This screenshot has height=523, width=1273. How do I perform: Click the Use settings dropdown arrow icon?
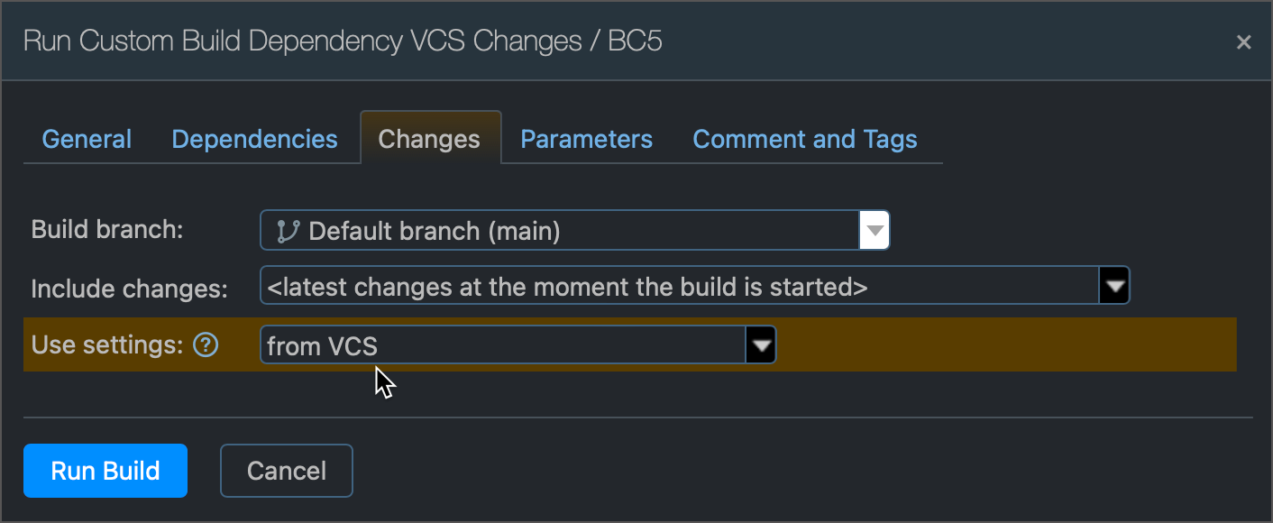[762, 344]
